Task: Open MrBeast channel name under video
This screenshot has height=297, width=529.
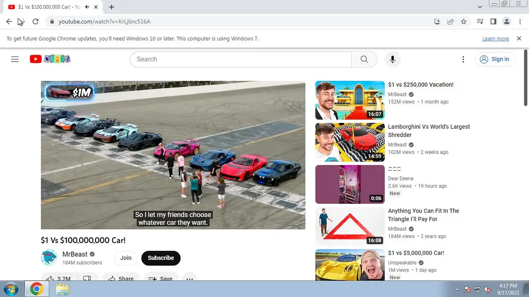Action: [x=75, y=254]
